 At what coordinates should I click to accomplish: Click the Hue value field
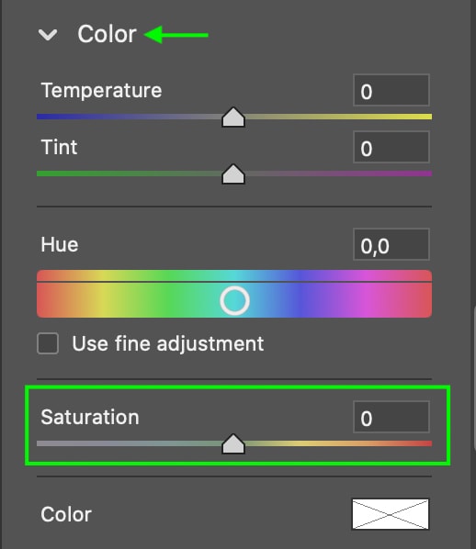tap(391, 244)
